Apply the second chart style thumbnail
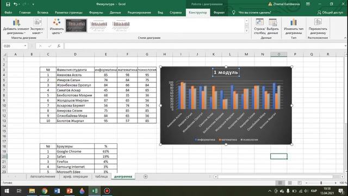This screenshot has height=196, width=348. pyautogui.click(x=98, y=26)
